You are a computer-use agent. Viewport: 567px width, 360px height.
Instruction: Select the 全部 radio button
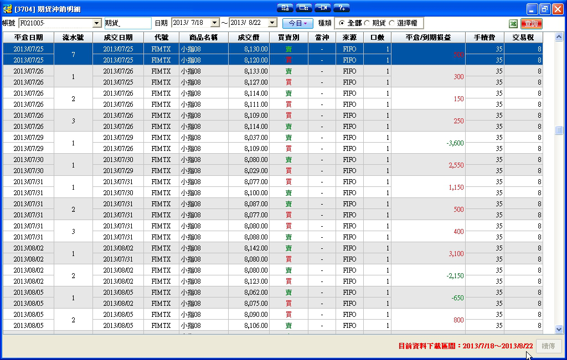click(x=341, y=23)
